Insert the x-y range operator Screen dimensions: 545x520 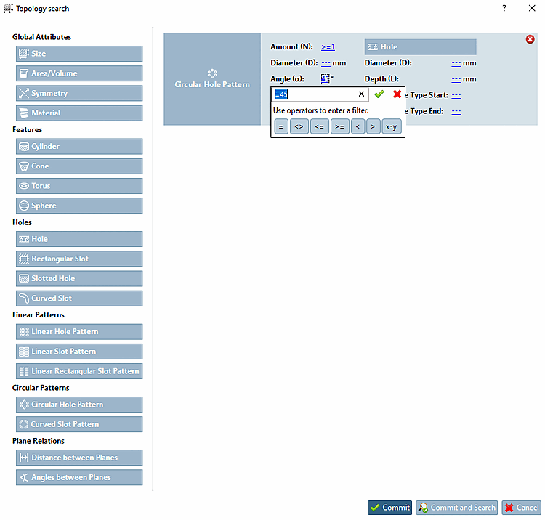click(392, 127)
